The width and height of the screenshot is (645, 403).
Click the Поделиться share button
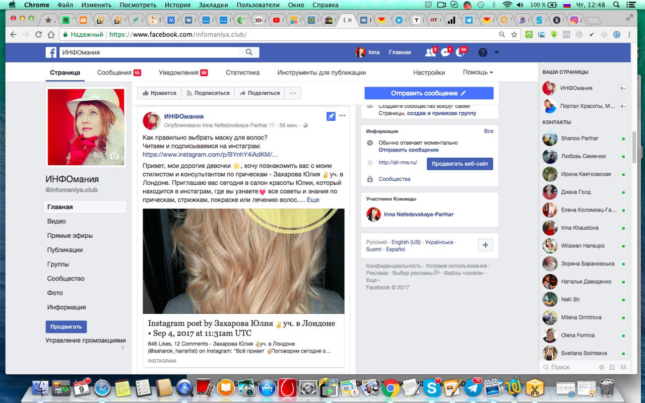260,93
